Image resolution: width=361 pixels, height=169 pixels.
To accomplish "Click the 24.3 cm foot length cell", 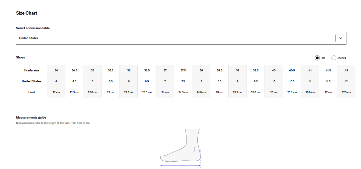I will pyautogui.click(x=183, y=92).
